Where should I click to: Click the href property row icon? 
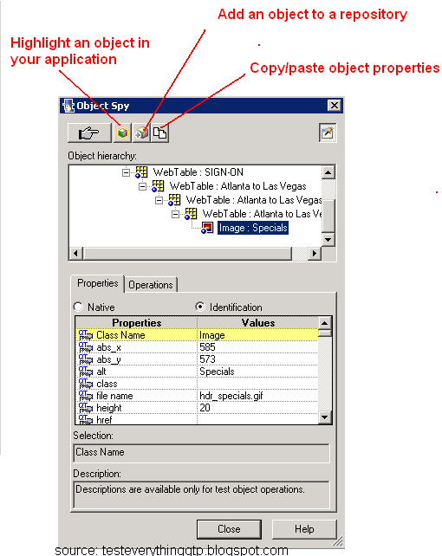[86, 419]
